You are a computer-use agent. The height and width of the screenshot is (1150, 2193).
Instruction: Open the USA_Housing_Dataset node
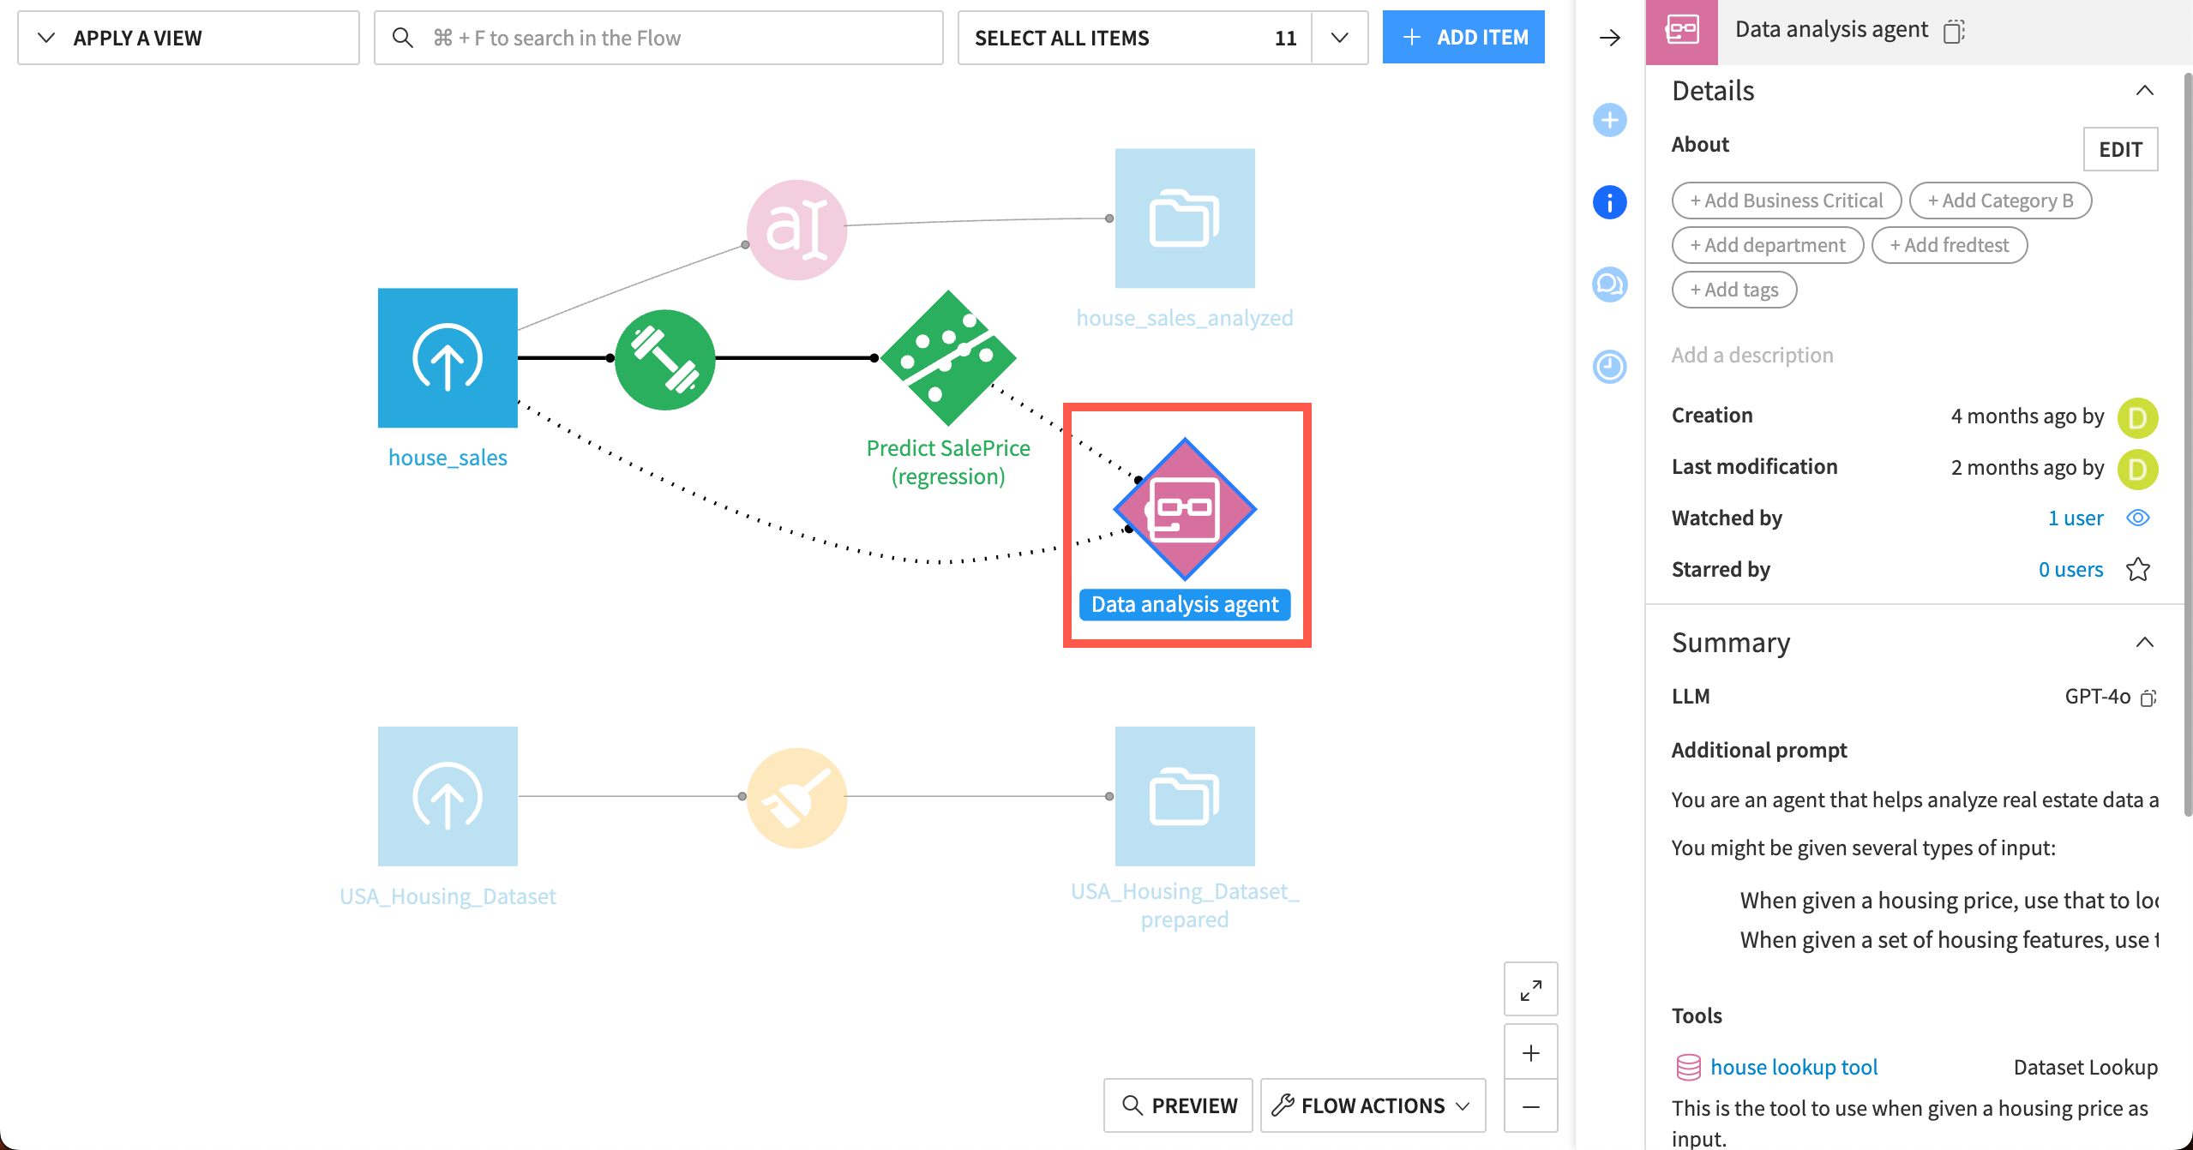coord(448,796)
